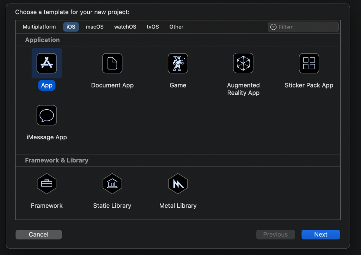Click the highlighted App label
The image size is (361, 255).
pos(47,85)
